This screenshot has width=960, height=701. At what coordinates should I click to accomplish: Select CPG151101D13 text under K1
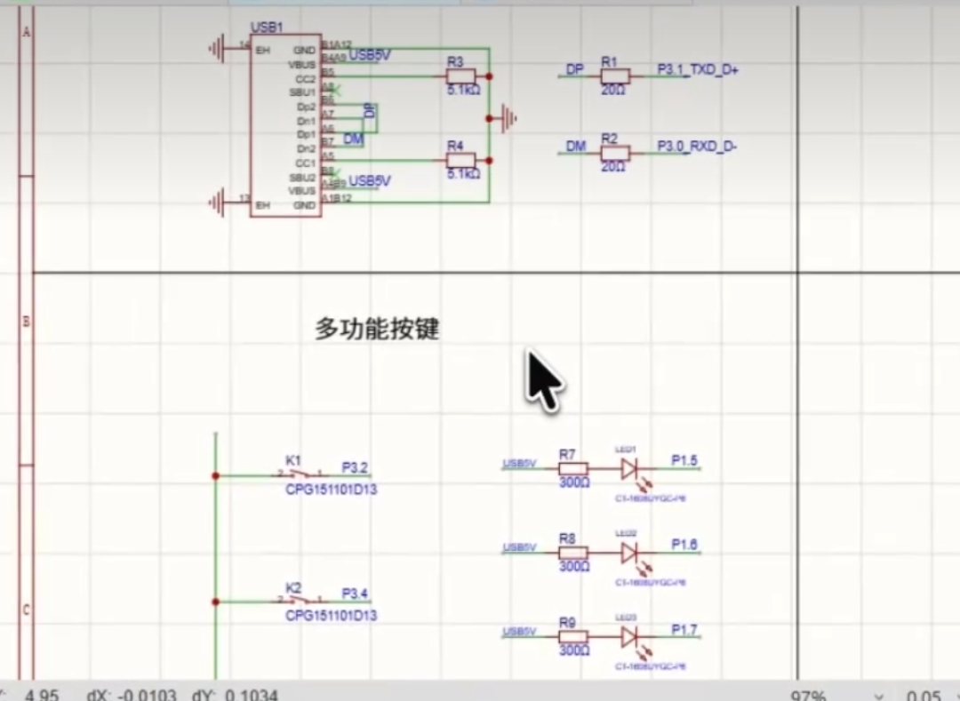tap(332, 490)
